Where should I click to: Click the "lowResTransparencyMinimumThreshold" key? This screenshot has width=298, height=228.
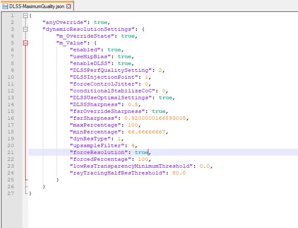pos(131,166)
